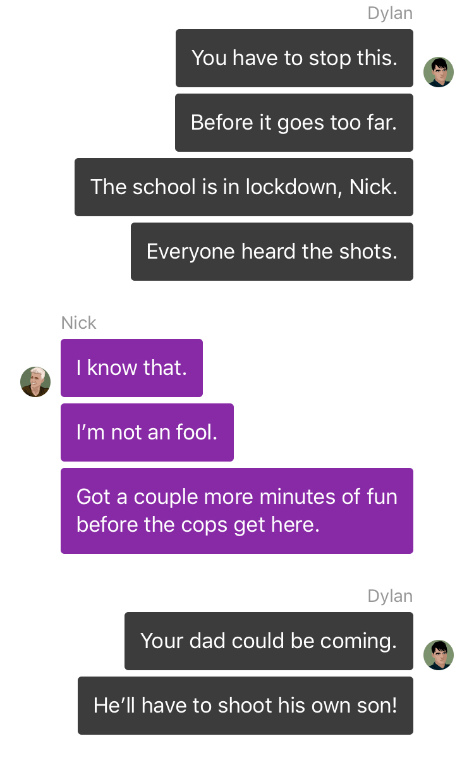This screenshot has height=760, width=474.
Task: Select the purple 'I know that.' message
Action: coord(131,368)
